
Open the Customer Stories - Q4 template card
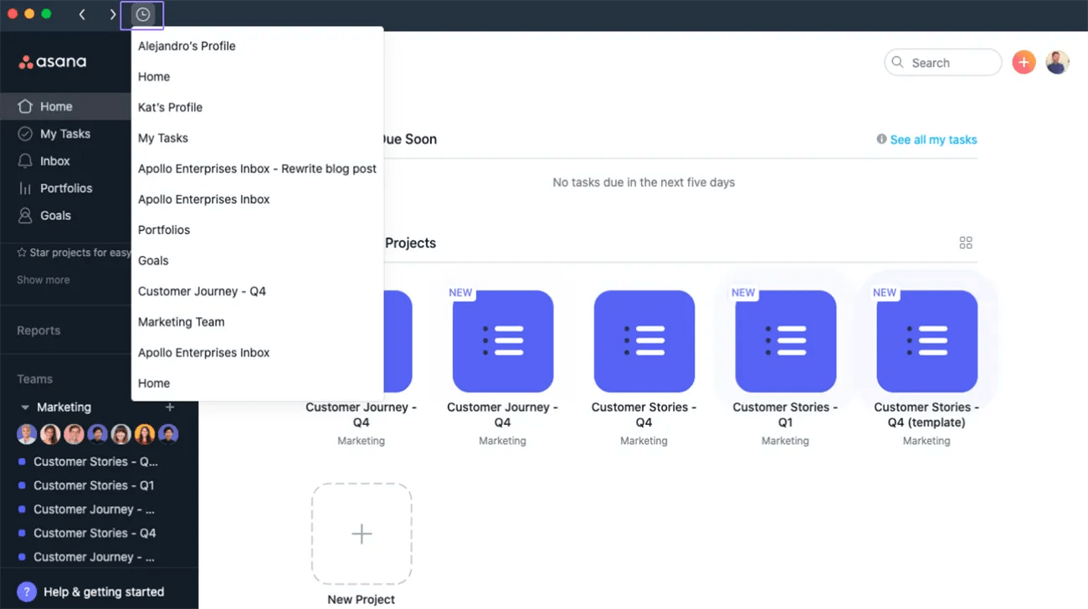pyautogui.click(x=926, y=341)
